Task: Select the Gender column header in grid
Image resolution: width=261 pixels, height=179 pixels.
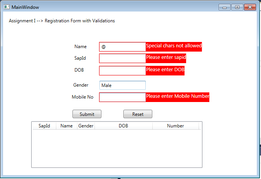Action: pos(86,126)
